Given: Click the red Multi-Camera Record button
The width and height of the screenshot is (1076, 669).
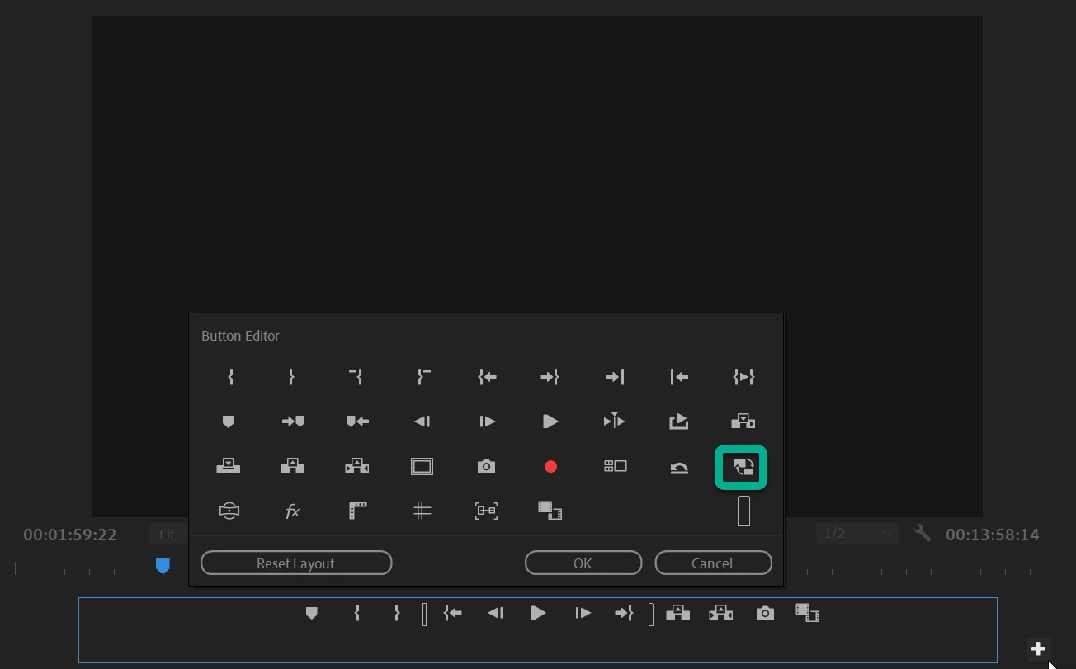Looking at the screenshot, I should [x=550, y=467].
